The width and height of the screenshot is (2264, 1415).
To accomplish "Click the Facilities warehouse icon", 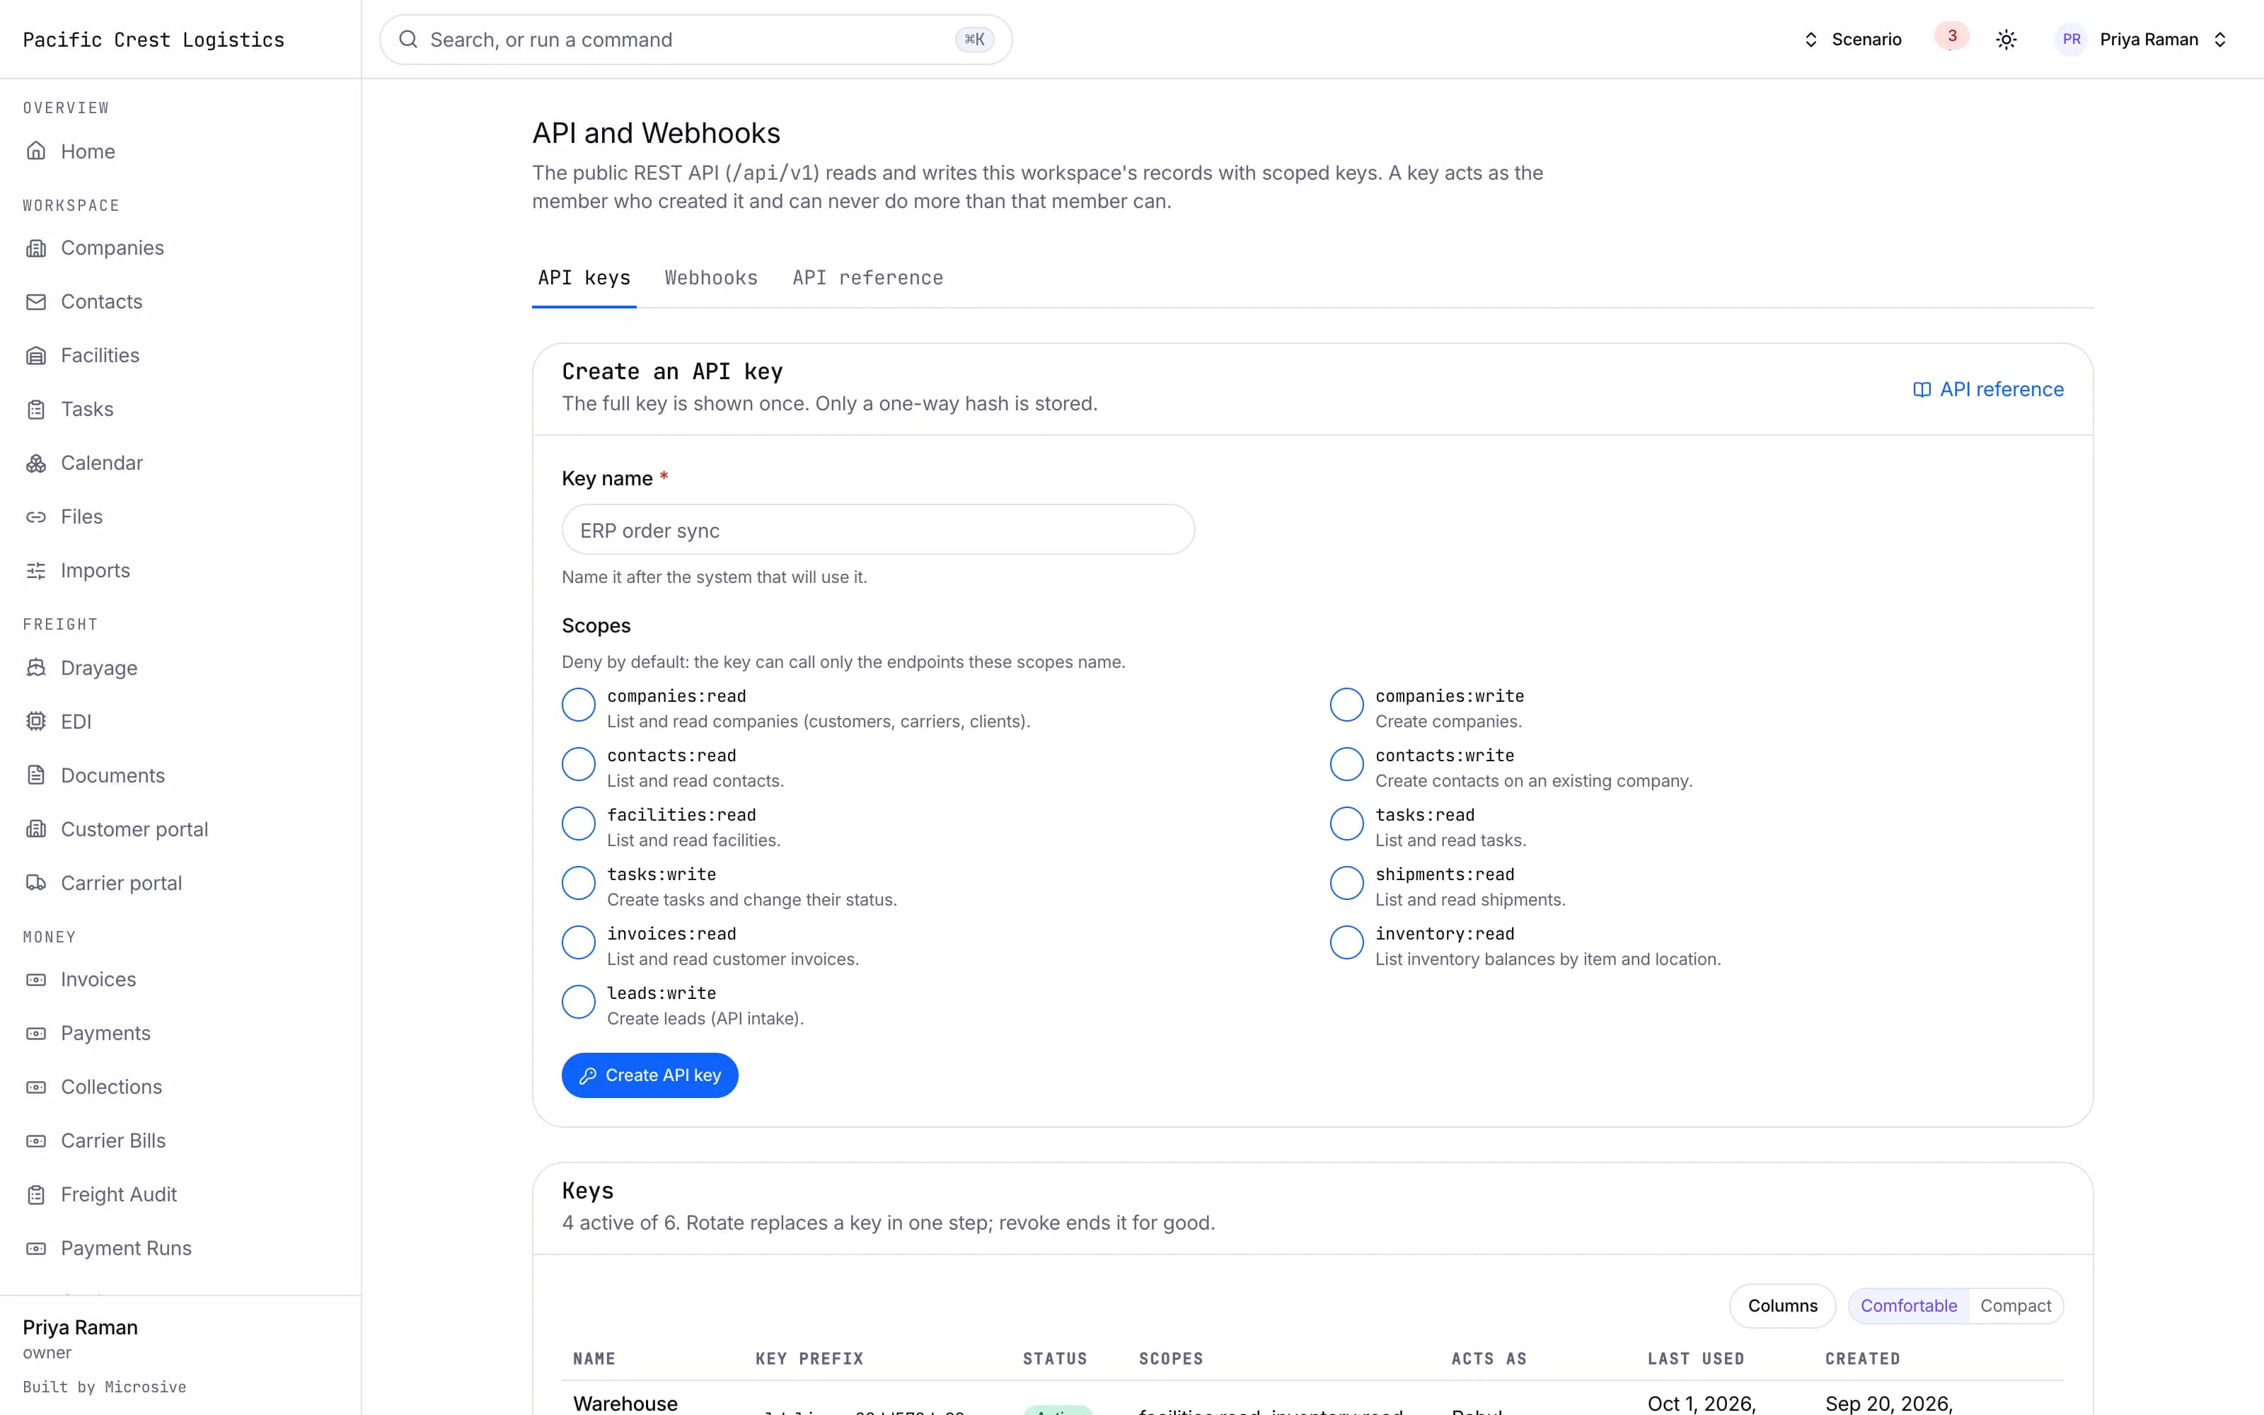I will click(x=35, y=356).
